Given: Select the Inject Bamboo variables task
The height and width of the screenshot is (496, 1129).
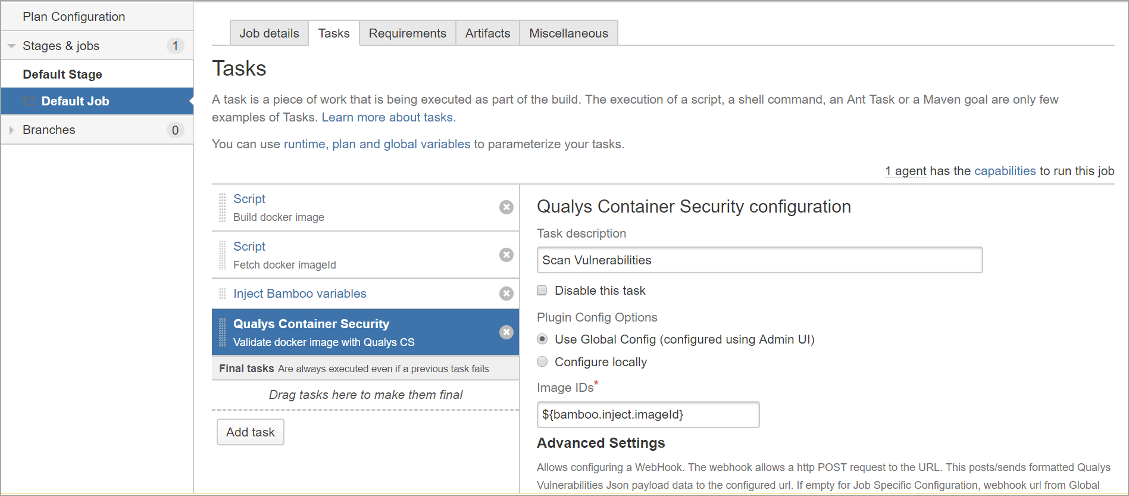Looking at the screenshot, I should [365, 294].
